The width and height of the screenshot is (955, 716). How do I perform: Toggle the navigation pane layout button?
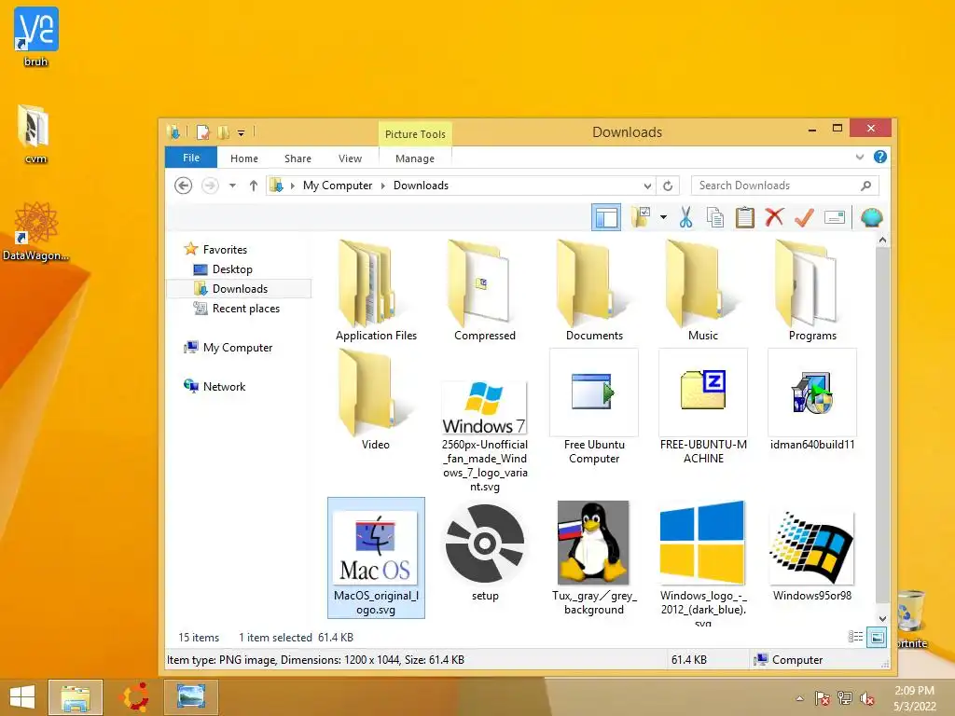pyautogui.click(x=606, y=217)
